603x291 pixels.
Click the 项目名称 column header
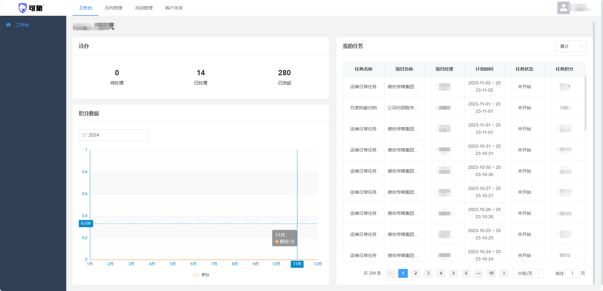(x=404, y=69)
